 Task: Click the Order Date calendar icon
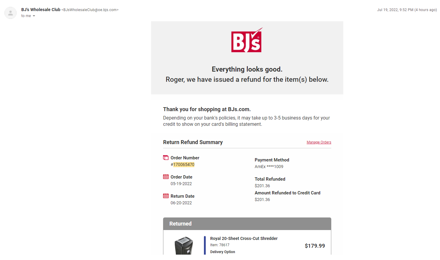point(166,177)
